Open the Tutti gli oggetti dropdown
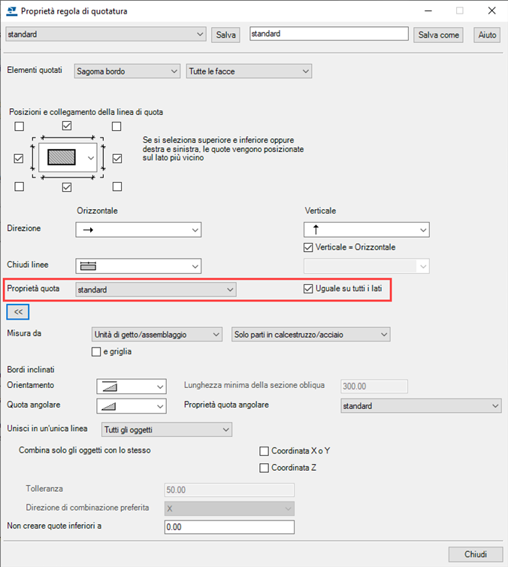The image size is (508, 567). (x=167, y=429)
